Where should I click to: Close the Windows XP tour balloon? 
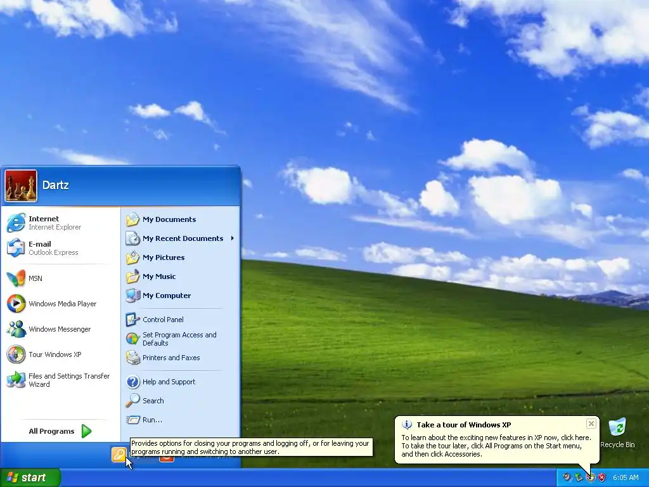[591, 424]
